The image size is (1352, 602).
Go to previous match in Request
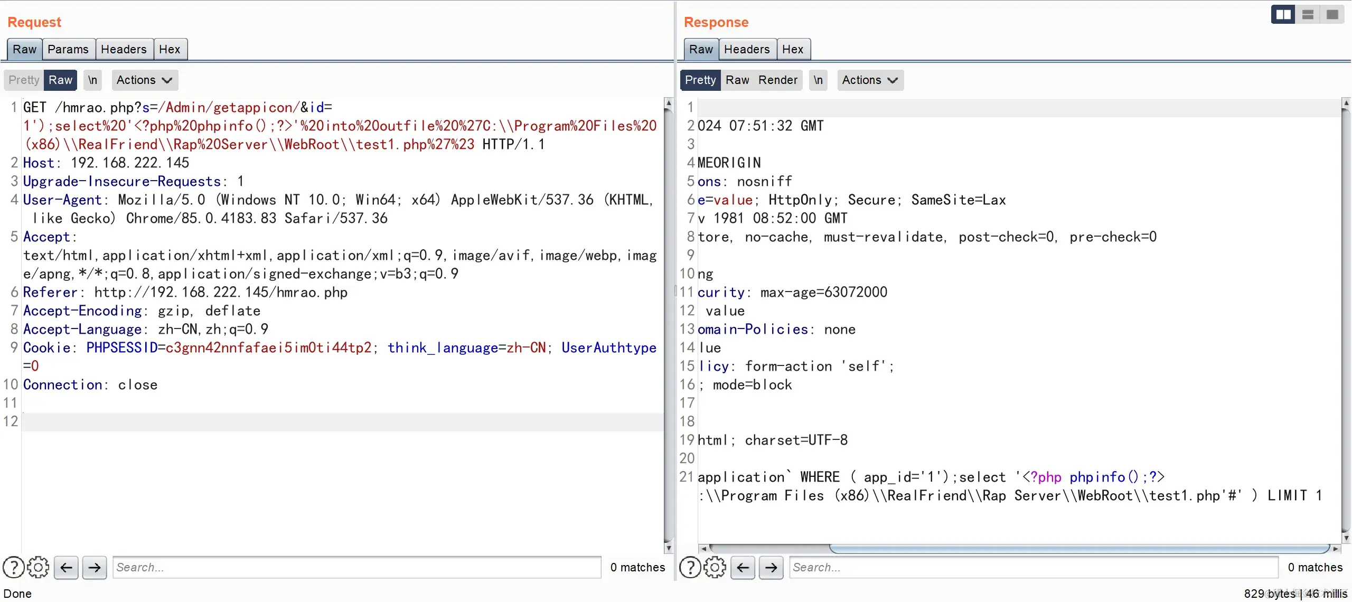click(66, 568)
